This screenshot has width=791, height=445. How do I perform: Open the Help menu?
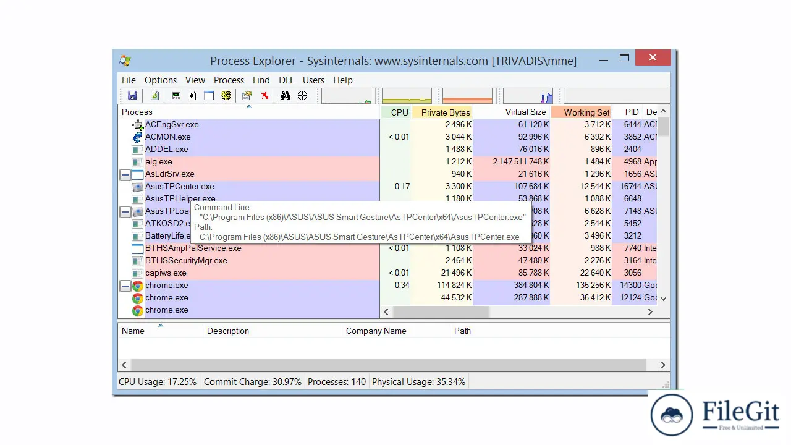click(x=343, y=80)
